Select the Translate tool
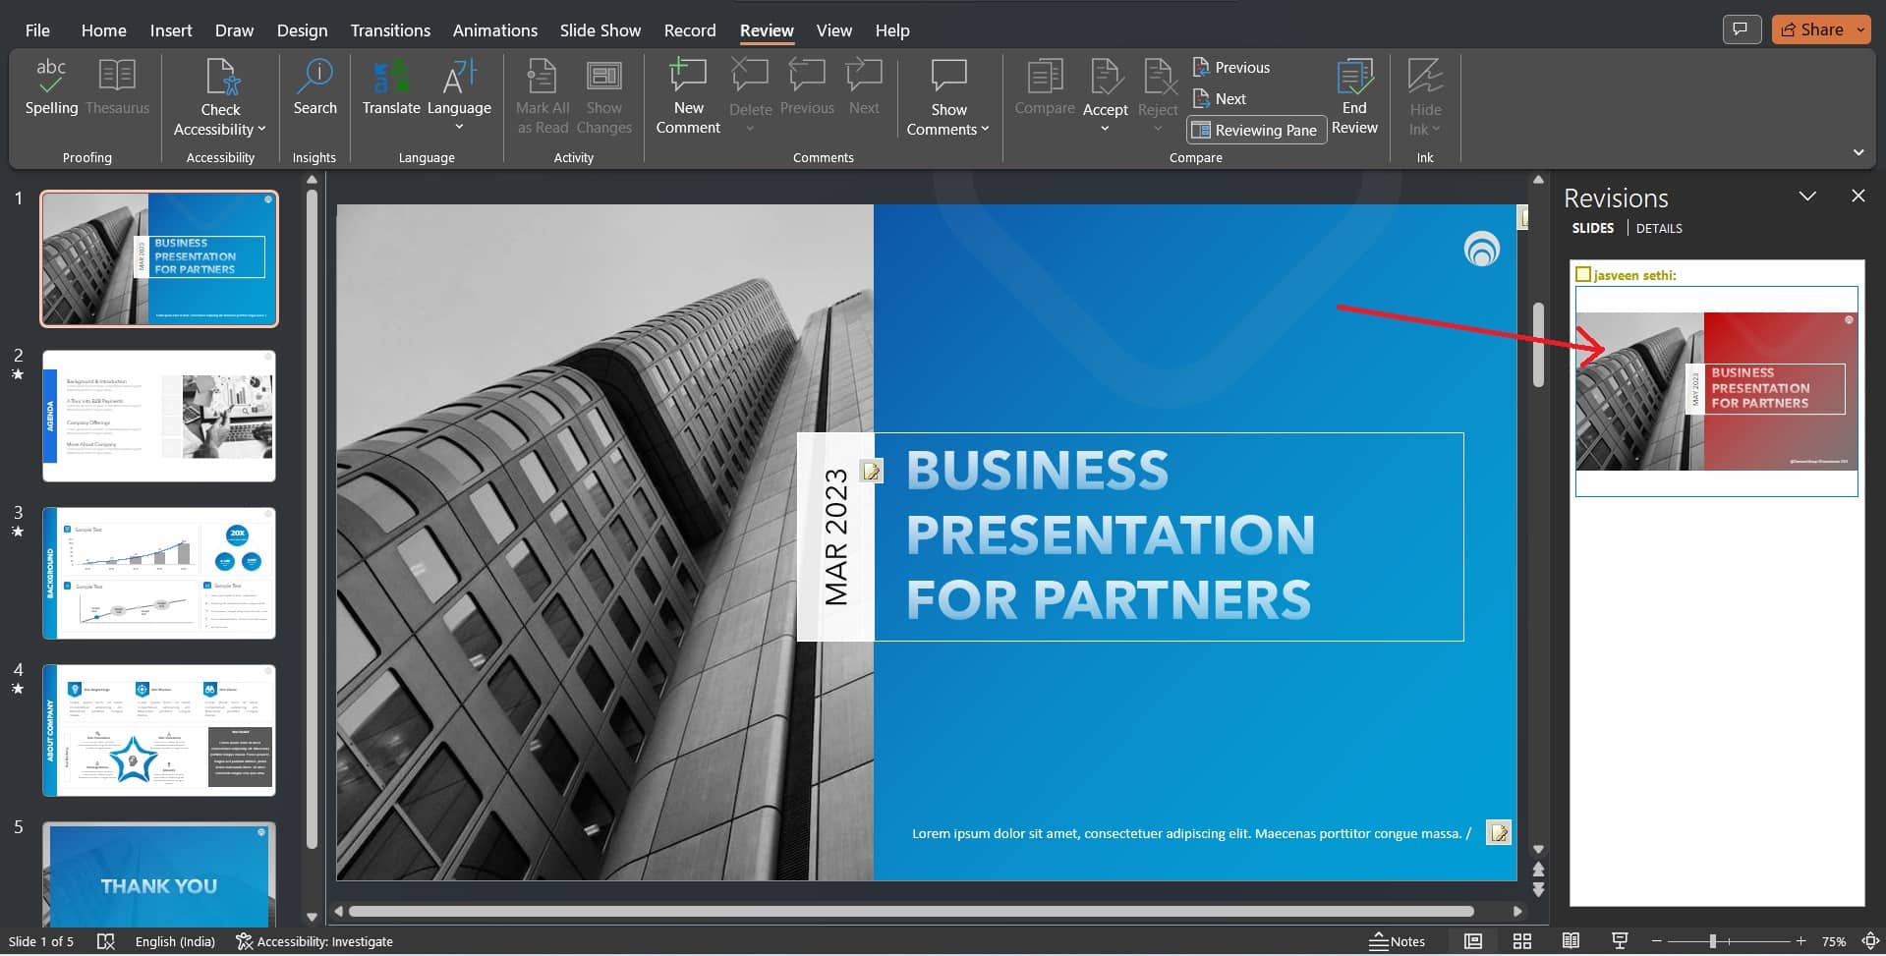This screenshot has height=956, width=1886. (x=390, y=88)
